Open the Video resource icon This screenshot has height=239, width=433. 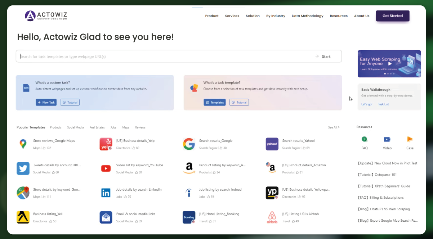[x=387, y=139]
